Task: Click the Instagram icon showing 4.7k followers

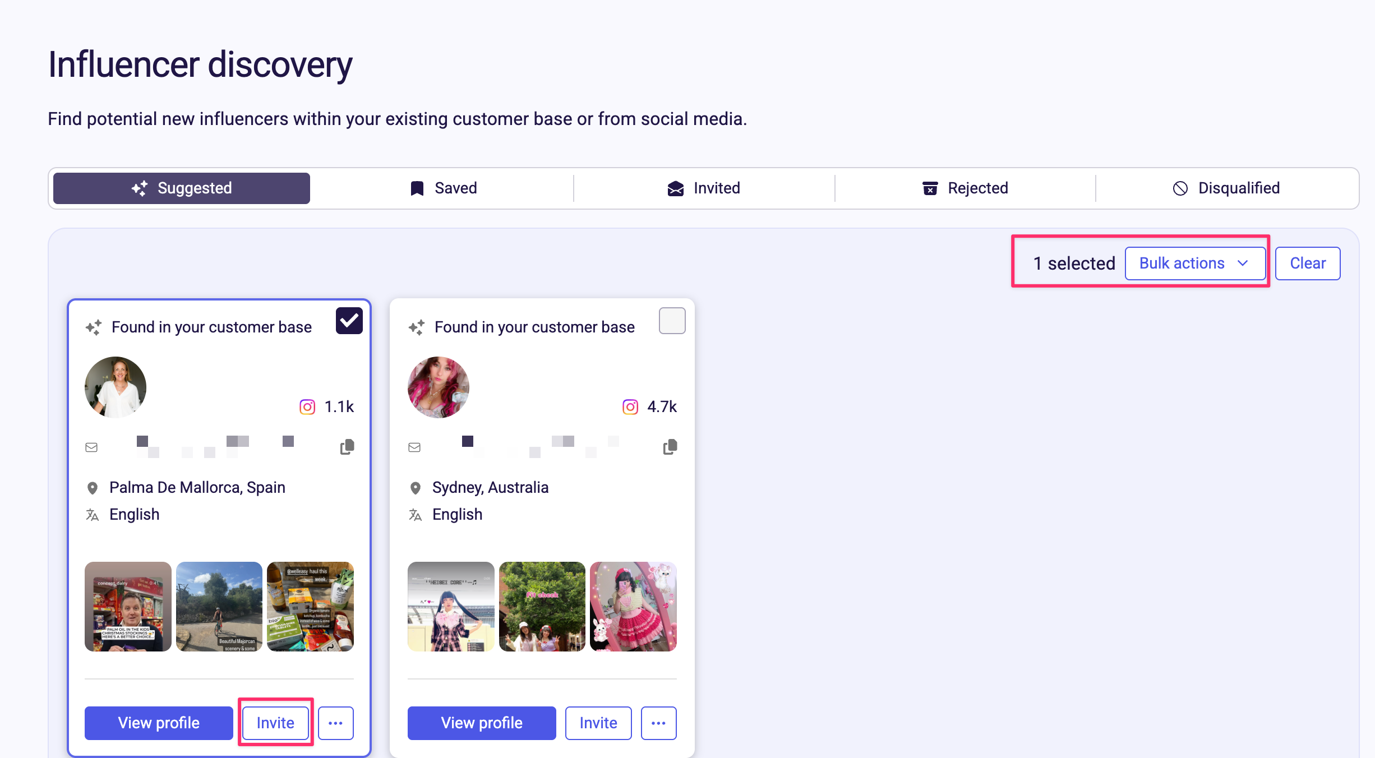Action: point(629,406)
